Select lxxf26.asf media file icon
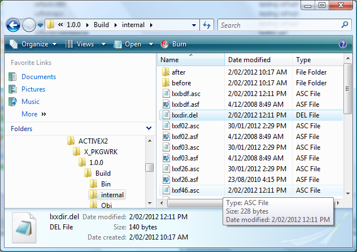This screenshot has height=252, width=357. [166, 179]
